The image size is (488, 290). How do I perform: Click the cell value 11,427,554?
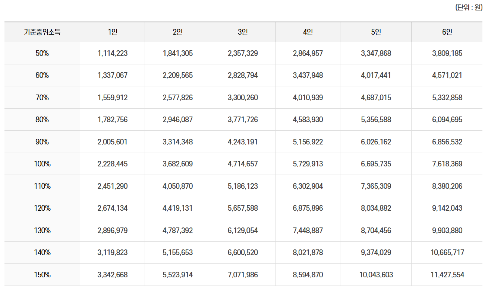[x=447, y=275]
